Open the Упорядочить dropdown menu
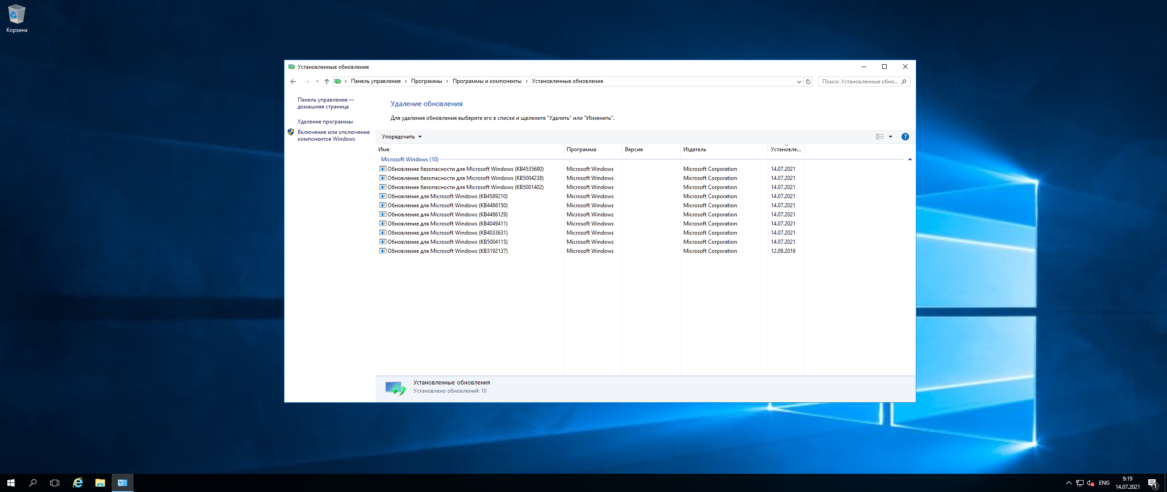 [402, 137]
